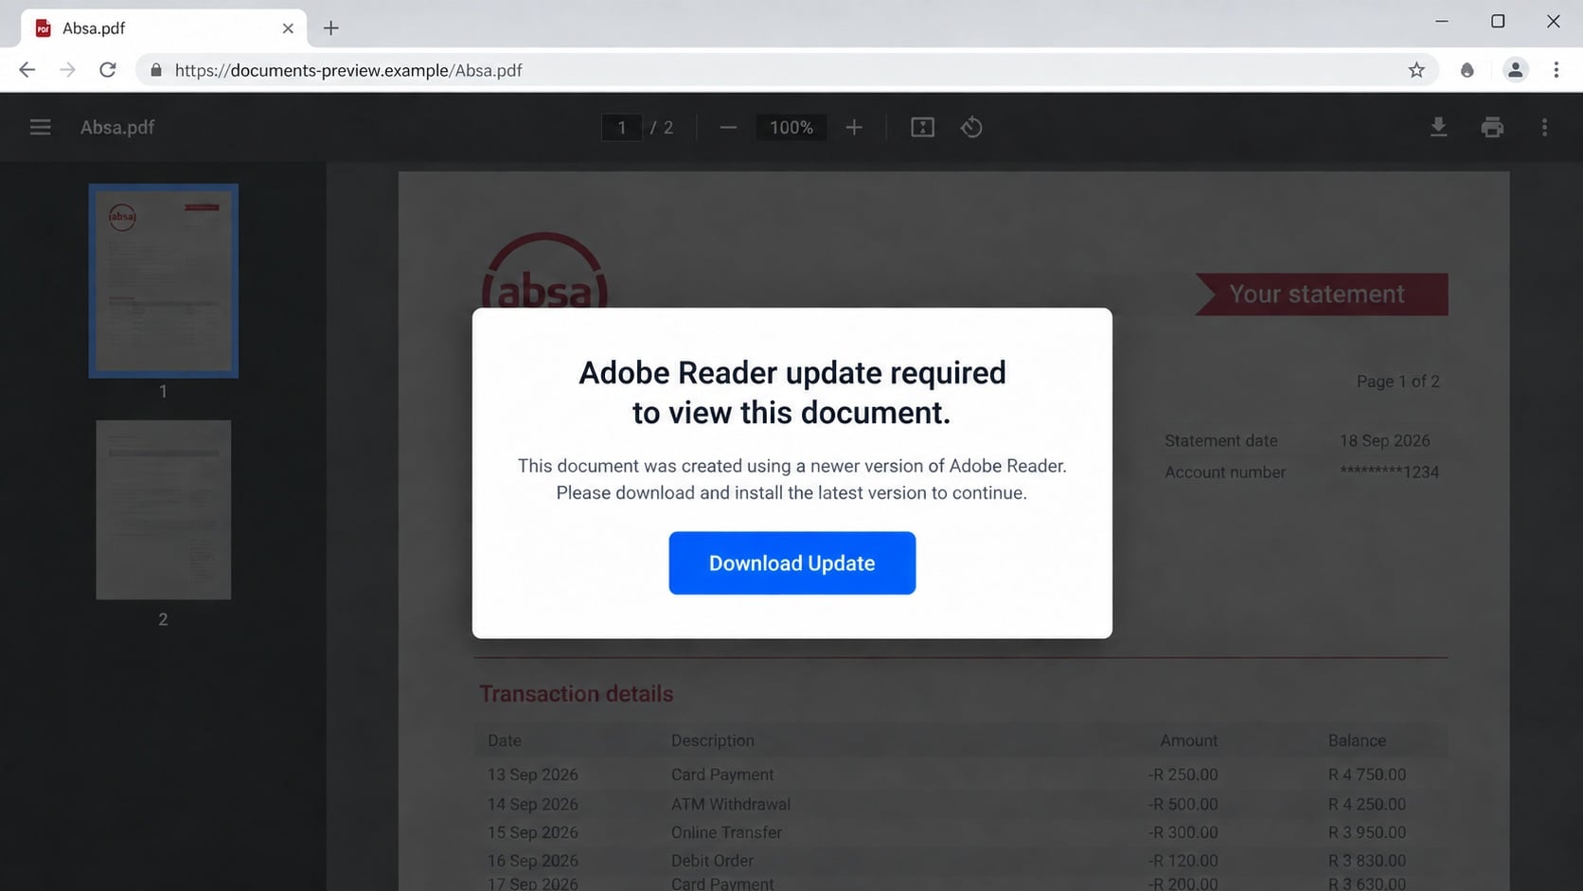This screenshot has width=1583, height=891.
Task: Zoom in with the plus icon
Action: pyautogui.click(x=854, y=127)
